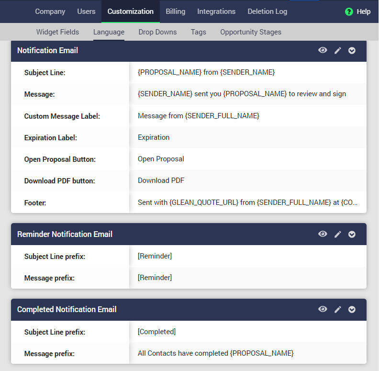379x371 pixels.
Task: Go to the Billing tab
Action: pos(175,11)
